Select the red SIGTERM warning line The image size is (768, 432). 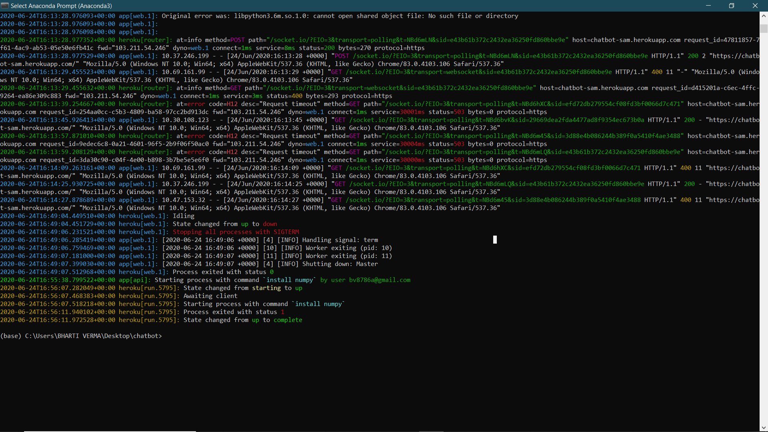(x=236, y=232)
